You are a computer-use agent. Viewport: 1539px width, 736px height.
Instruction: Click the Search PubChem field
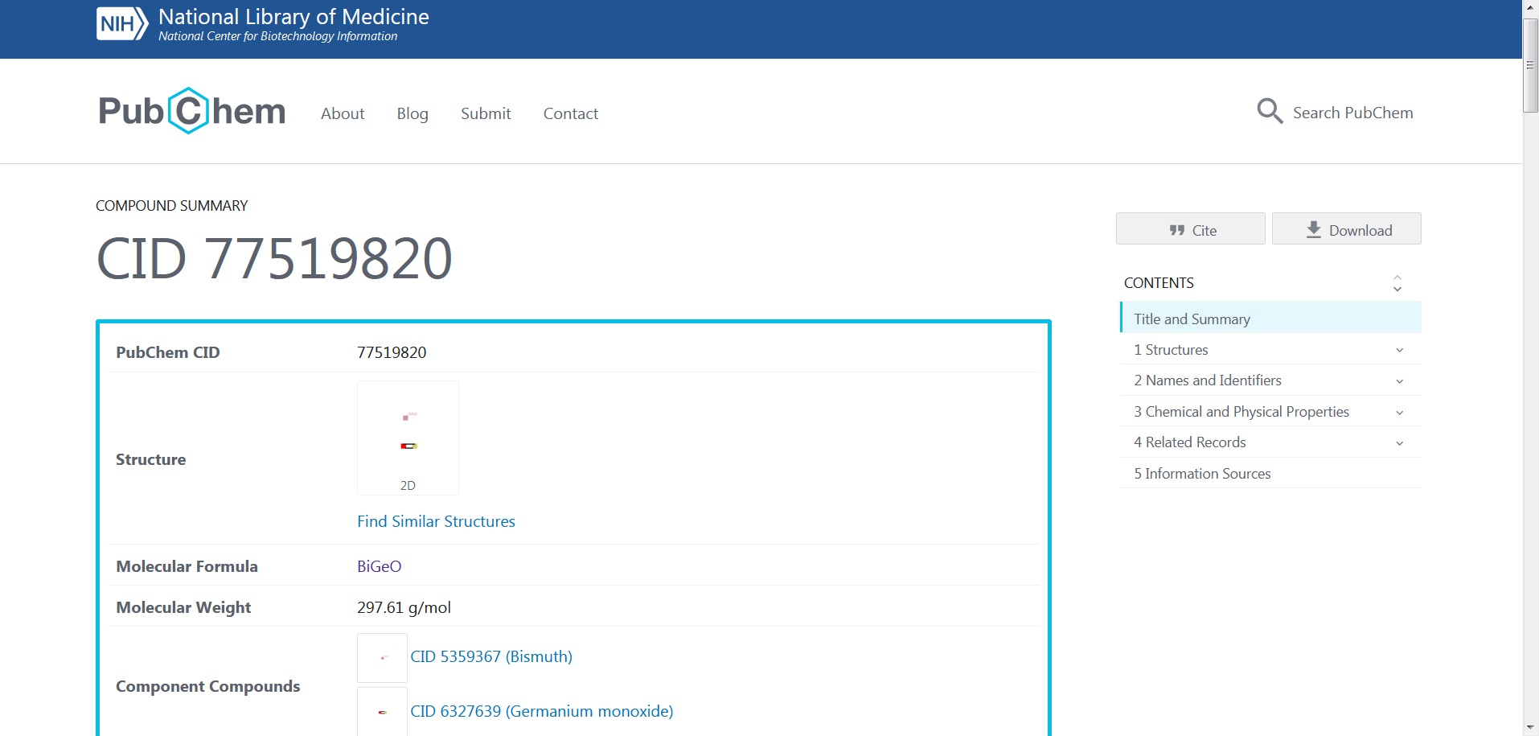(1352, 113)
